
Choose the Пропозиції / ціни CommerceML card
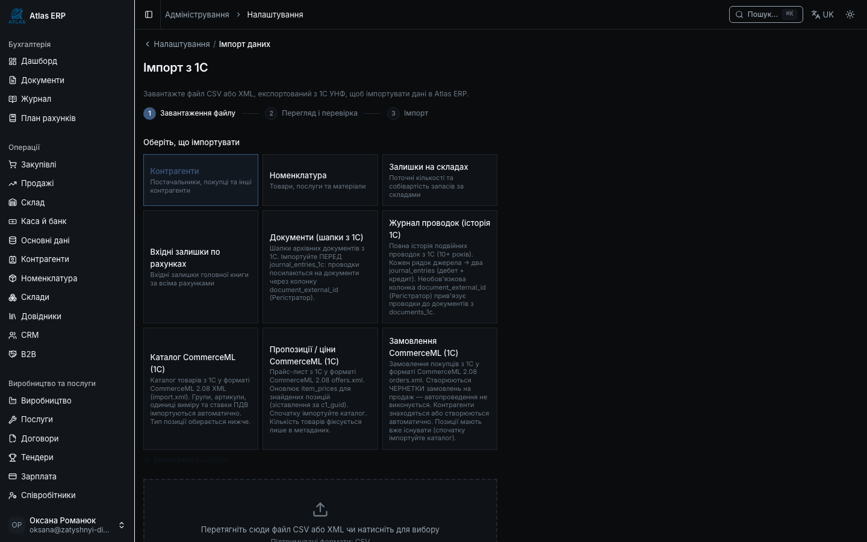tap(320, 388)
